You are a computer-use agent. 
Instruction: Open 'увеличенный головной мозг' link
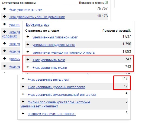pos(55,37)
